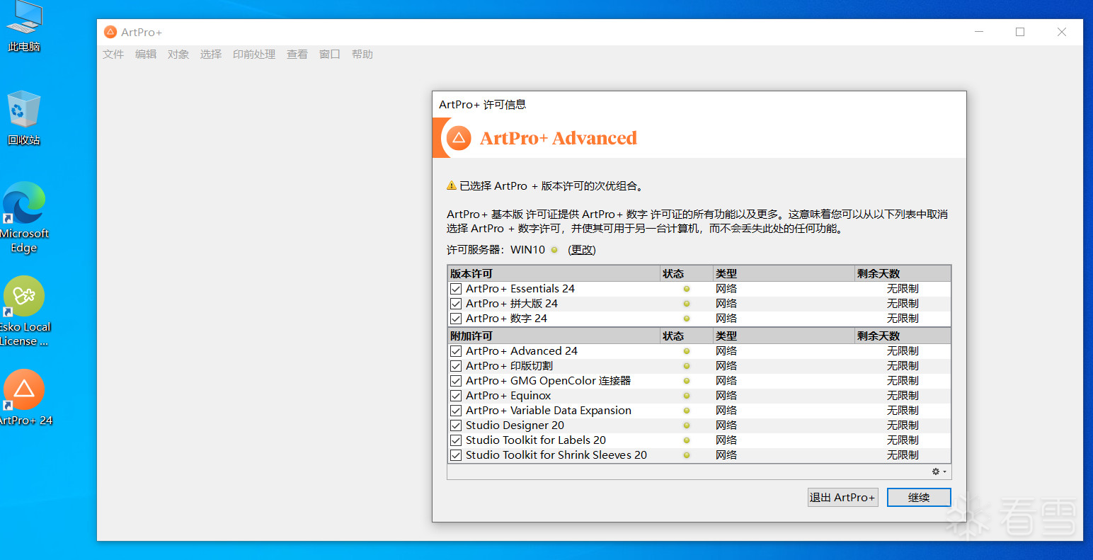
Task: Click 网络 in the ArtPro+ 数字 24 row
Action: pyautogui.click(x=726, y=319)
